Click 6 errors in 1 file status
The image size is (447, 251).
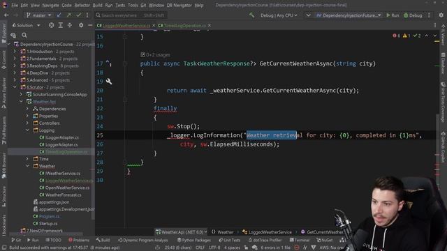tap(275, 248)
